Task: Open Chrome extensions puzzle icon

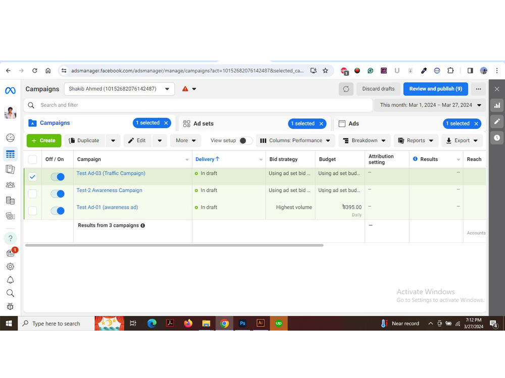Action: click(x=450, y=71)
